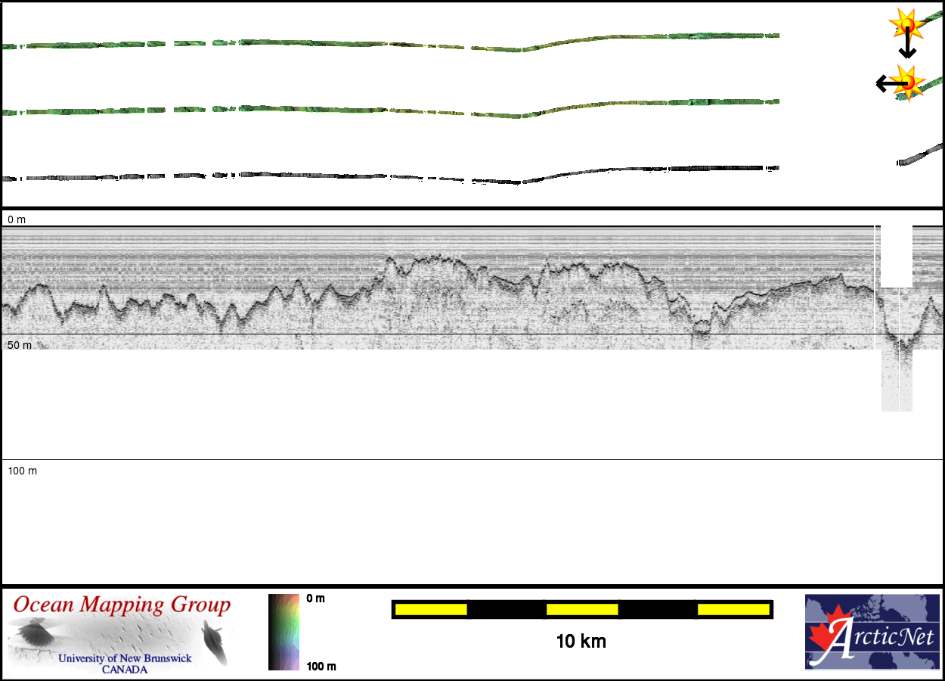This screenshot has height=681, width=945.
Task: Click the left-pointing black arrow
Action: point(886,83)
